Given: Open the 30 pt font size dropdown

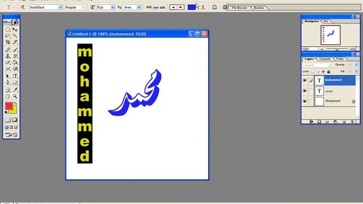Looking at the screenshot, I should [113, 7].
